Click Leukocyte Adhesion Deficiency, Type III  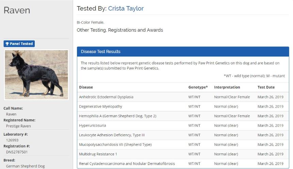point(112,135)
